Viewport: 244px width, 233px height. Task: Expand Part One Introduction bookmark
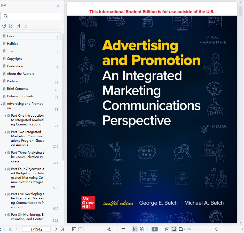tap(5, 116)
